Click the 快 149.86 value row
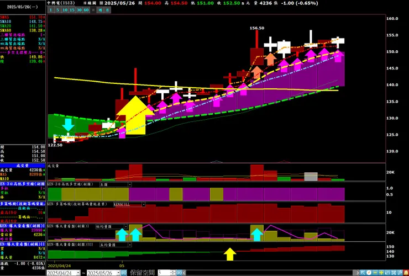 coord(23,57)
